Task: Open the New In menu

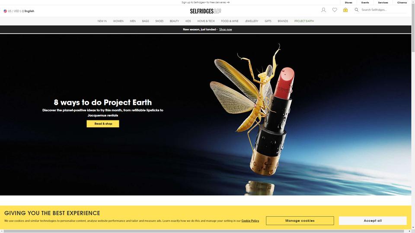Action: pyautogui.click(x=102, y=21)
